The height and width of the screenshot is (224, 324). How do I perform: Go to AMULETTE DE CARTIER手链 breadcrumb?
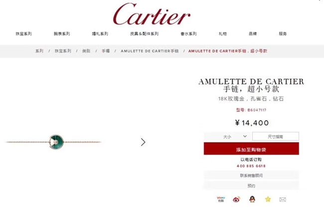[x=150, y=51]
